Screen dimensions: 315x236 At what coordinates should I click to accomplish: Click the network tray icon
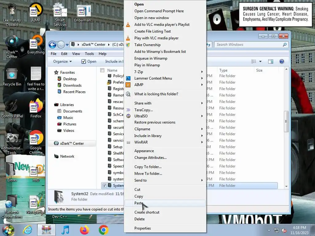tap(277, 230)
